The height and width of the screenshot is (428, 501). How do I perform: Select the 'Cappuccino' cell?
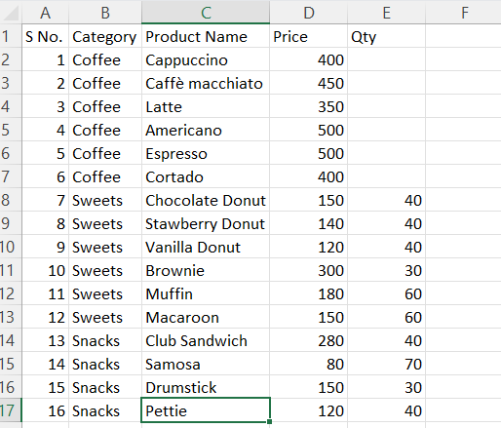pos(206,59)
